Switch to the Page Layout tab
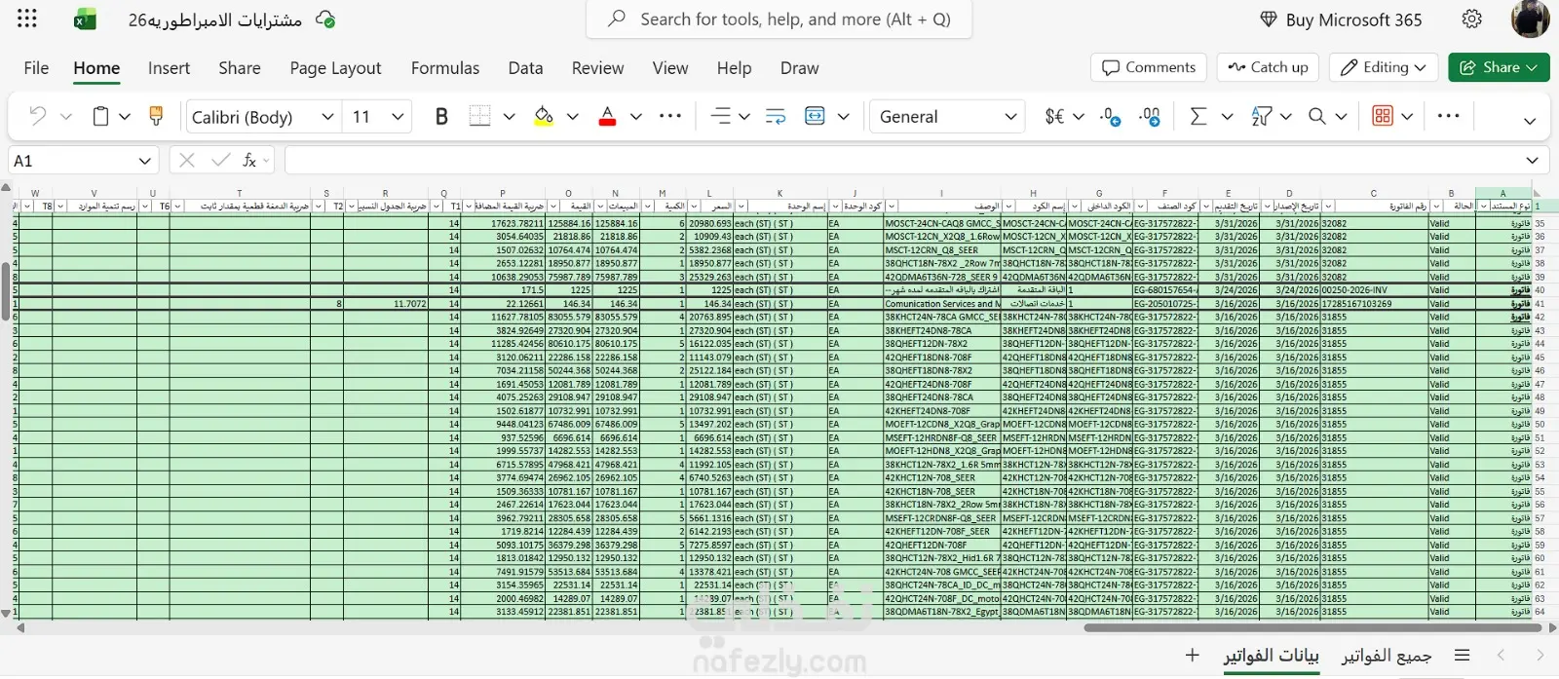Screen dimensions: 1559x679 335,67
